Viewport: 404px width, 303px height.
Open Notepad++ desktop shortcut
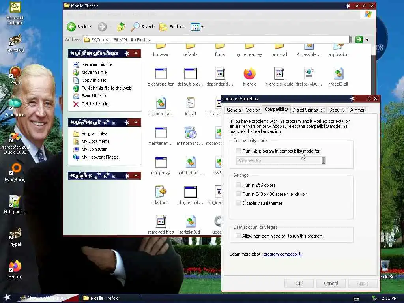click(15, 205)
